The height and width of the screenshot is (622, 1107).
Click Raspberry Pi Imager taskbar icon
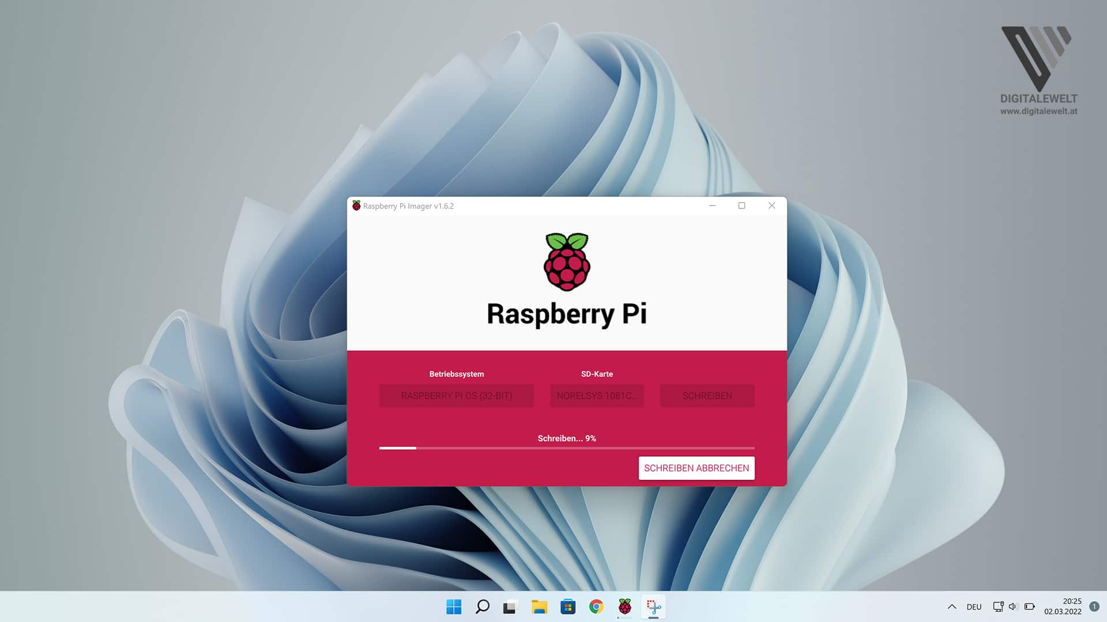[x=625, y=606]
